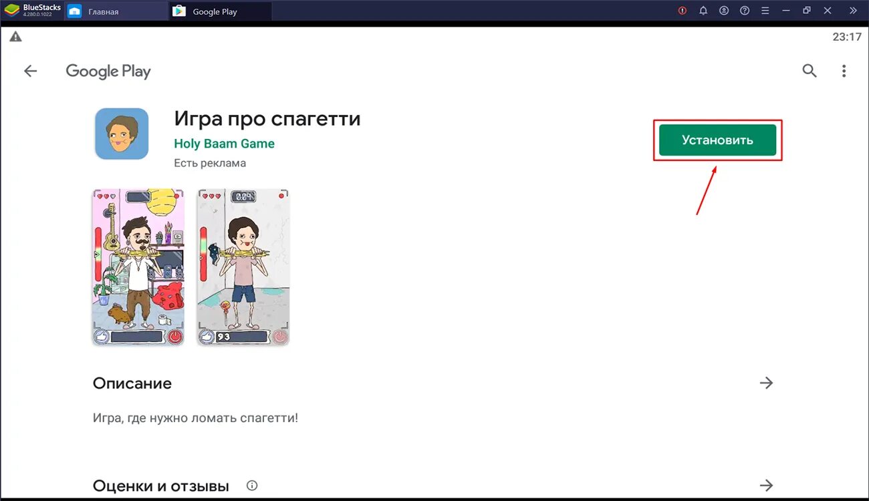Click the Оценки и отзывы heading
The image size is (869, 501).
click(x=161, y=486)
